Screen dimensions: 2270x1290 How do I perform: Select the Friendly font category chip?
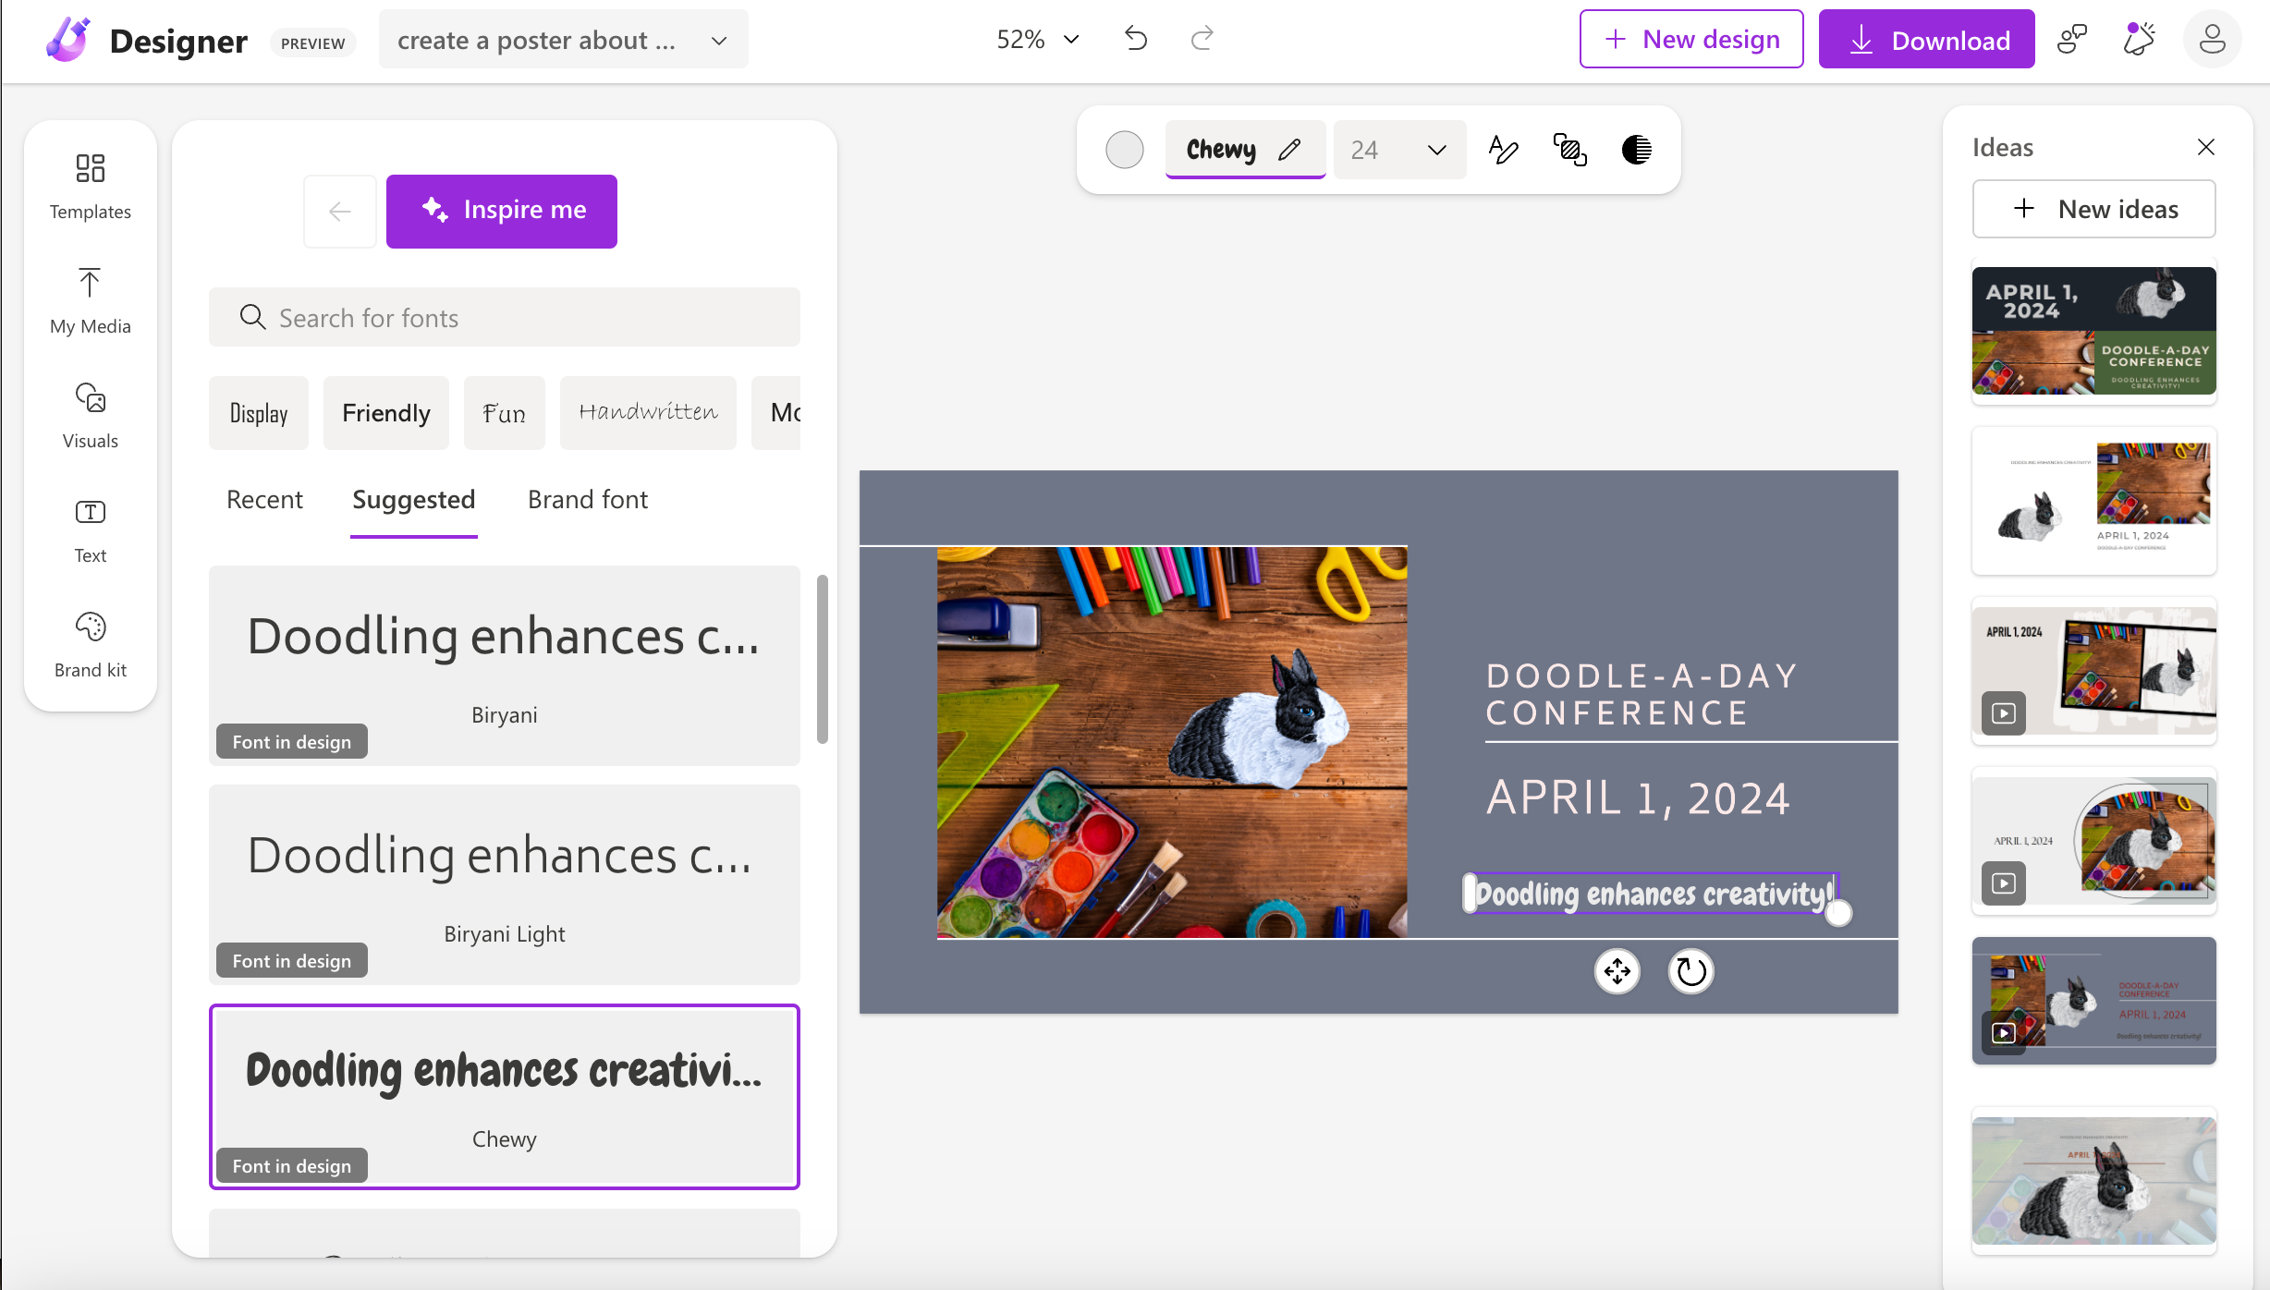coord(385,412)
